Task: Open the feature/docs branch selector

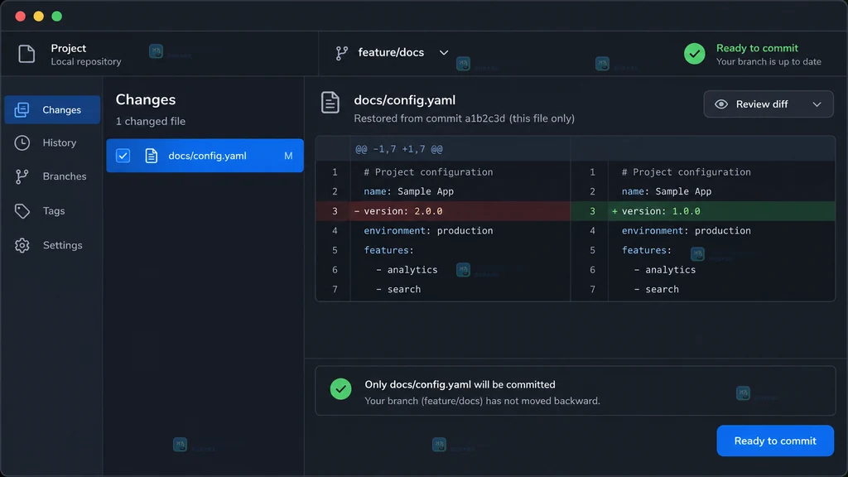Action: point(392,53)
